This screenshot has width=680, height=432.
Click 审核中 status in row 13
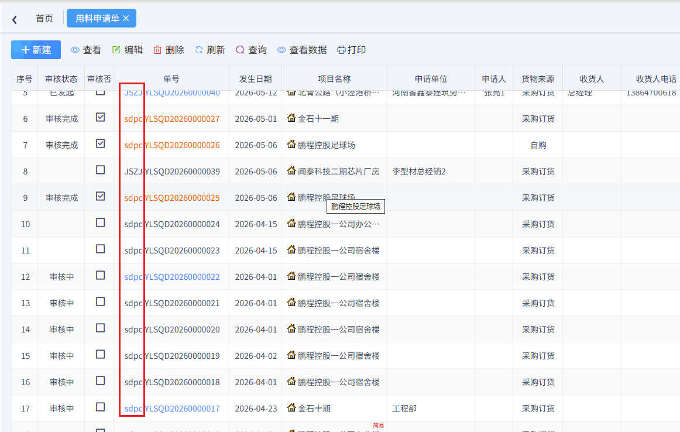click(61, 303)
